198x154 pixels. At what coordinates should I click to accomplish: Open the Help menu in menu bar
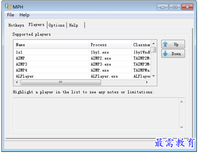point(24,15)
